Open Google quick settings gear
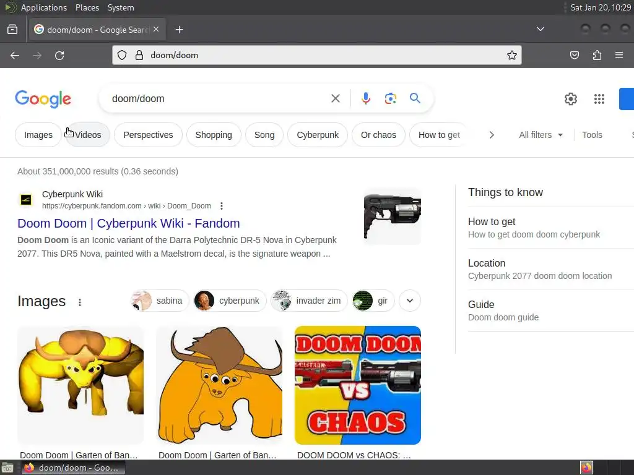The height and width of the screenshot is (475, 634). (x=570, y=99)
